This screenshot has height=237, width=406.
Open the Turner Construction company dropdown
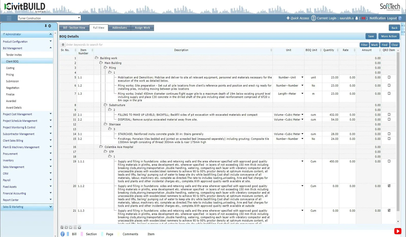(x=79, y=18)
